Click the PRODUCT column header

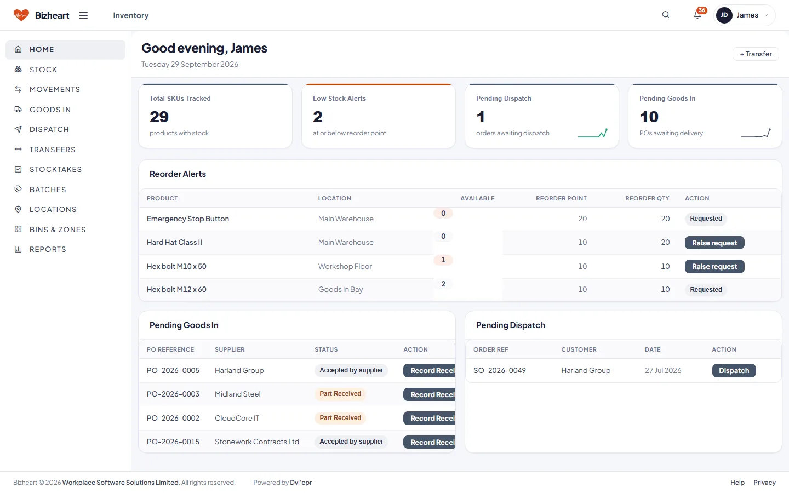[x=162, y=198]
